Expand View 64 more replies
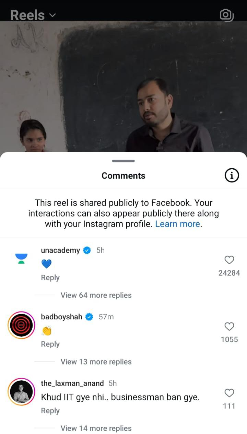 [96, 295]
